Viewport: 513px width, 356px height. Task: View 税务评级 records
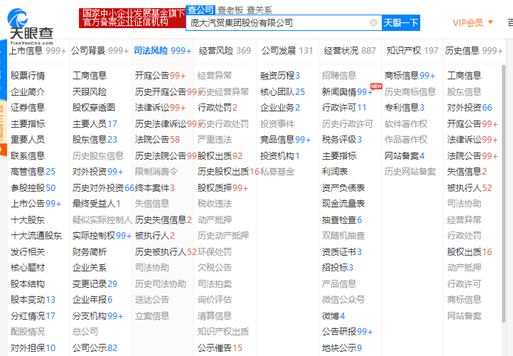coord(342,140)
